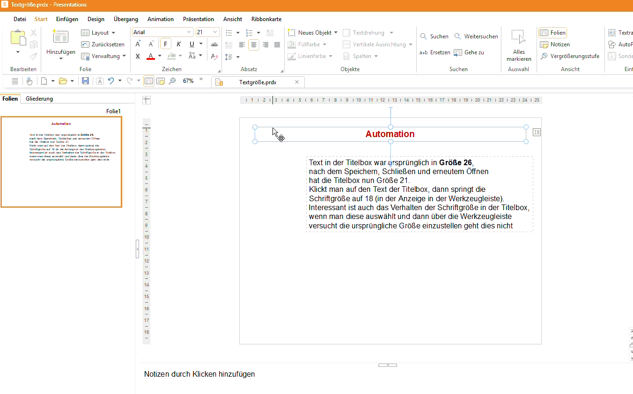Open the Ansicht ribbon tab
Viewport: 633px width, 394px height.
(x=233, y=19)
